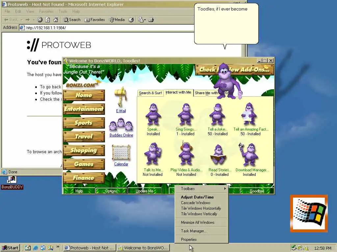Choose Tile Windows Vertically
The image size is (337, 252).
point(201,214)
